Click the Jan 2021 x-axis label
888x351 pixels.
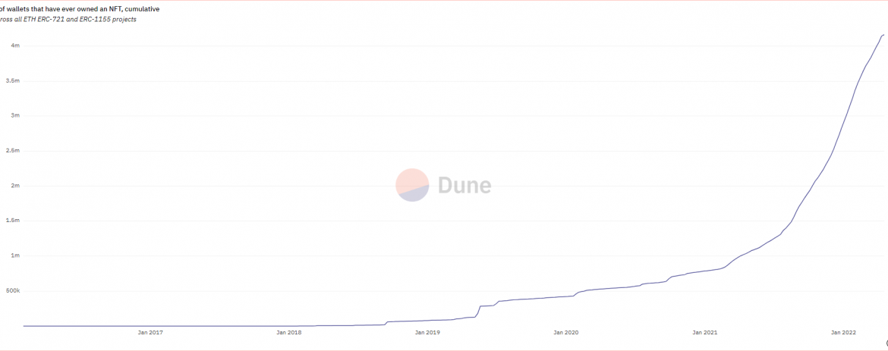pos(704,333)
